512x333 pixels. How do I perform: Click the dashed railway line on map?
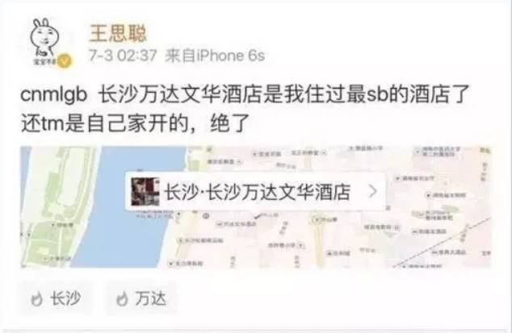click(x=443, y=243)
